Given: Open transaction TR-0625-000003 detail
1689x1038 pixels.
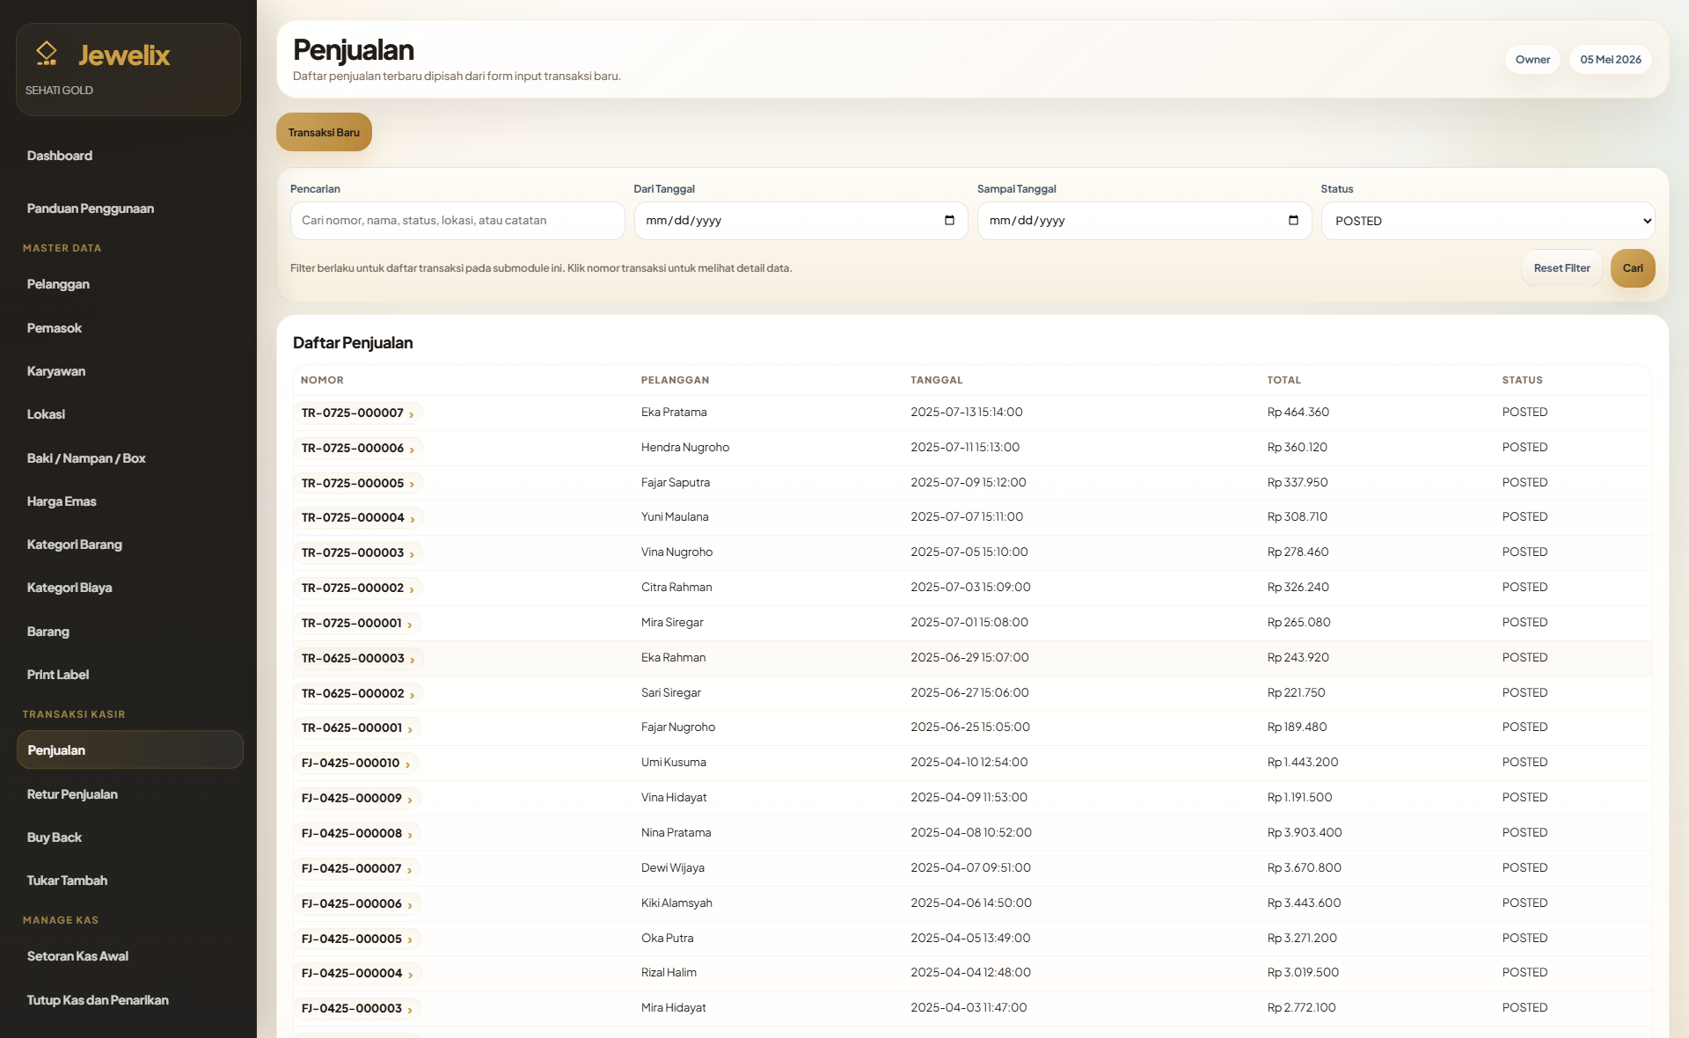Looking at the screenshot, I should 358,658.
